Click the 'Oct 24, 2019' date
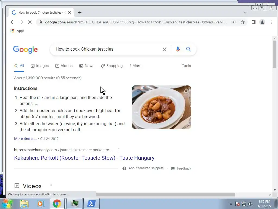The width and height of the screenshot is (278, 209). [x=49, y=139]
